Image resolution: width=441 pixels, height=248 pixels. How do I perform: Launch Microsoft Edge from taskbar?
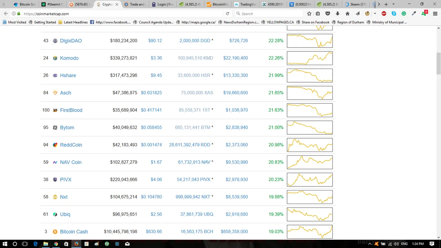tap(35, 244)
